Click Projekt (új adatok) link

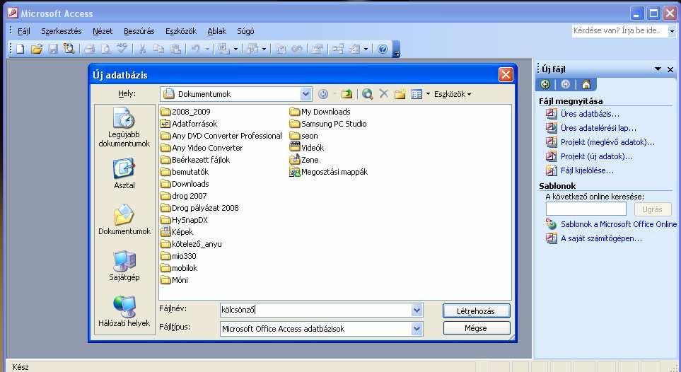pyautogui.click(x=597, y=156)
